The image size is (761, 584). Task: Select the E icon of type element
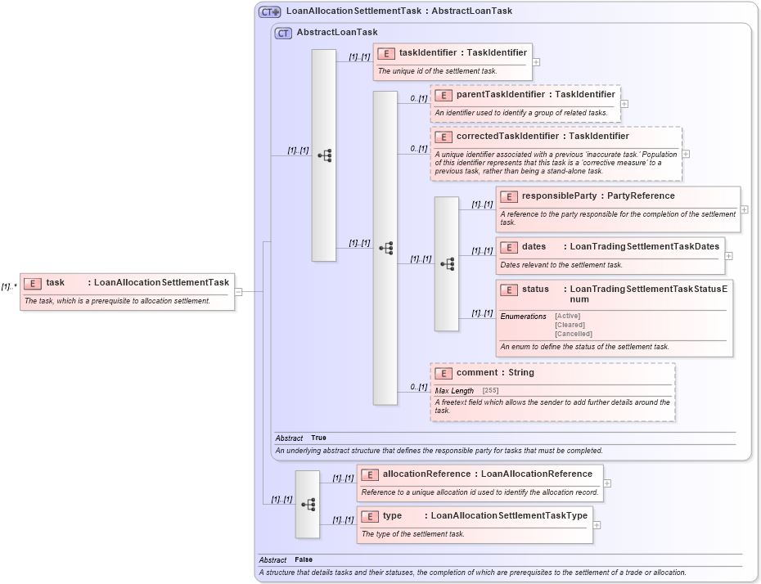click(x=370, y=515)
